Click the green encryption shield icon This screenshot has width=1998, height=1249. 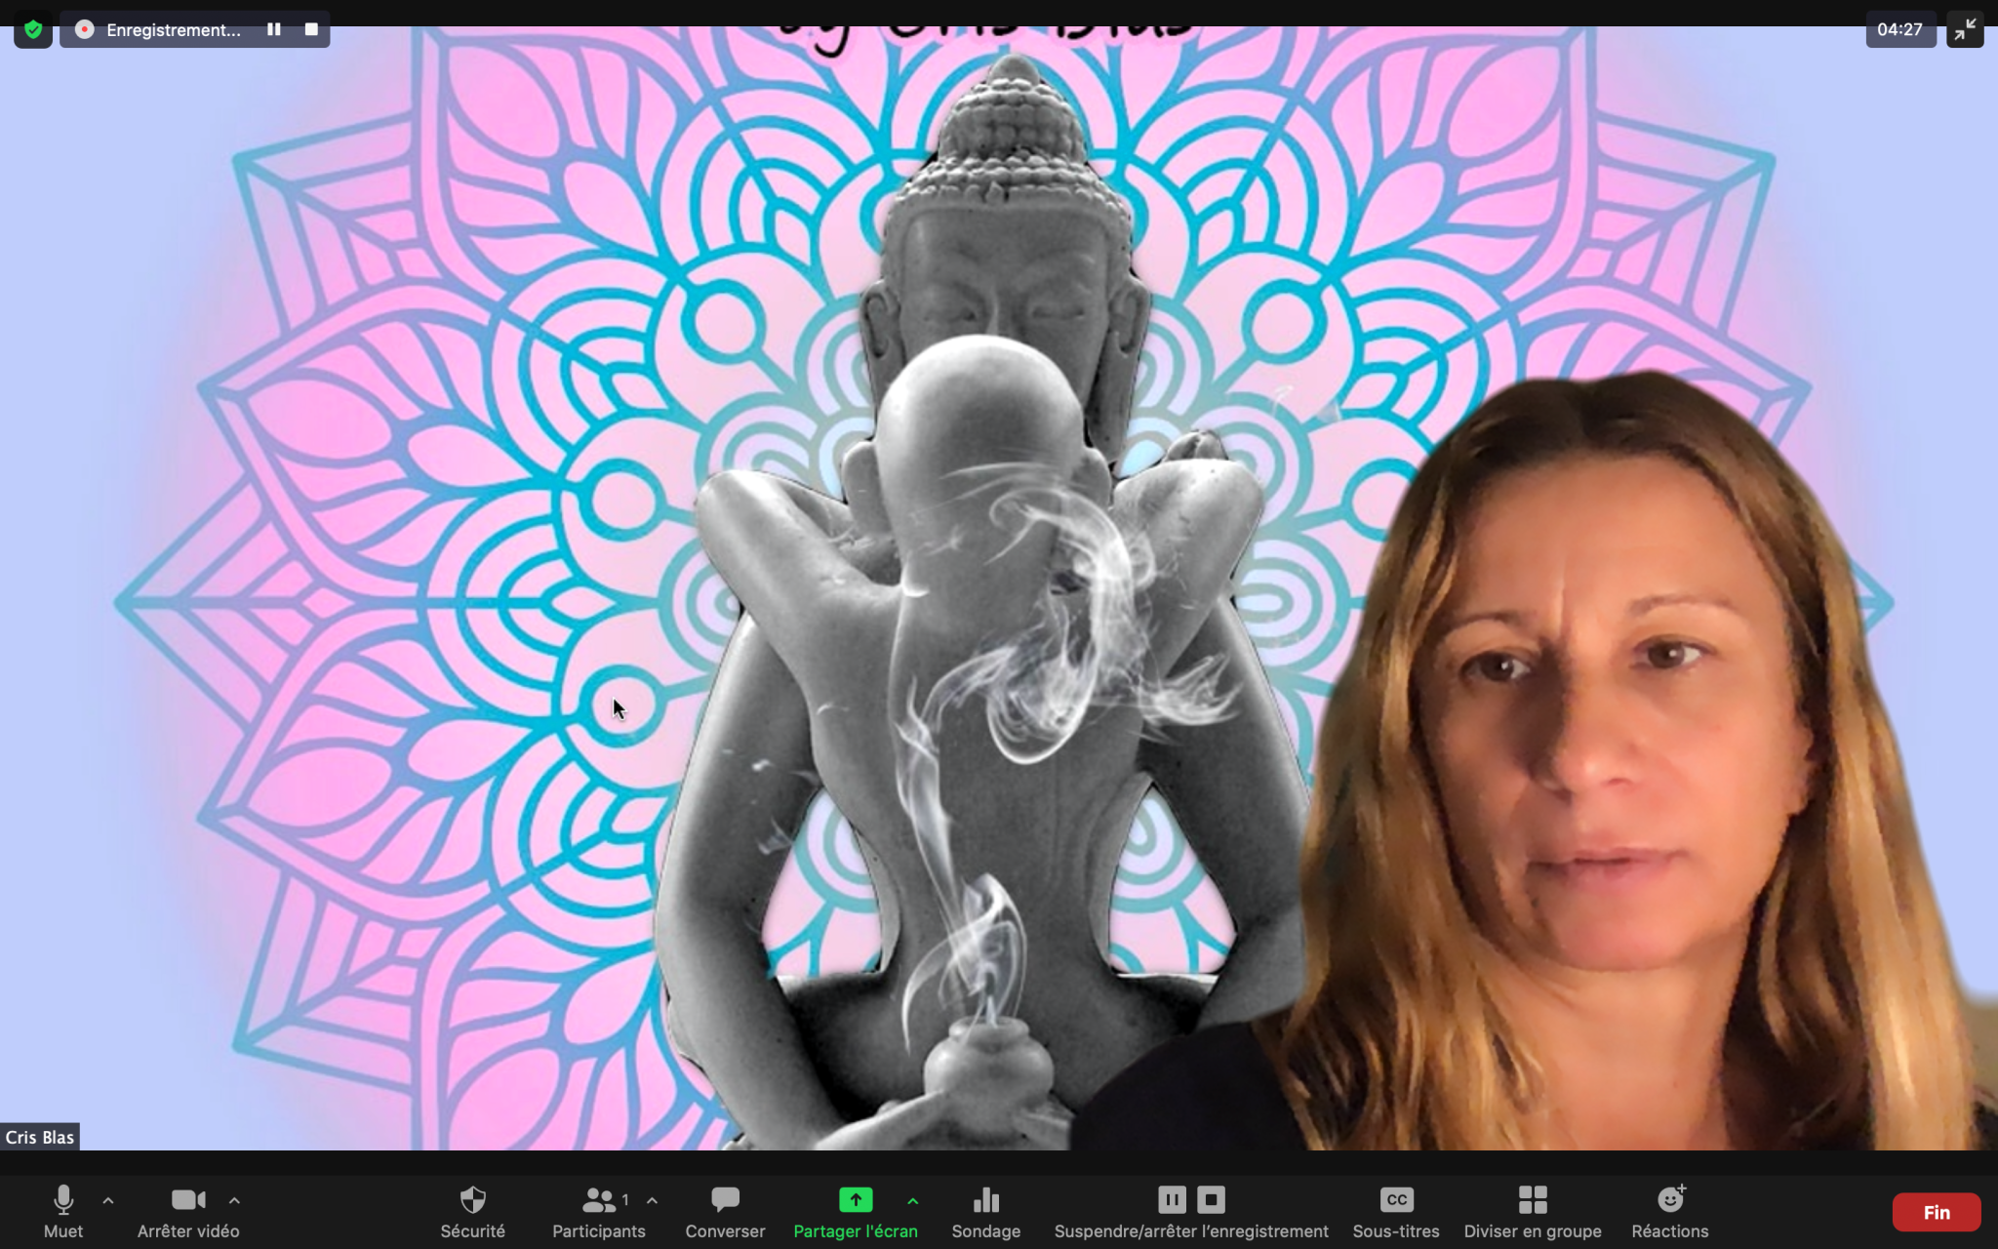[33, 30]
